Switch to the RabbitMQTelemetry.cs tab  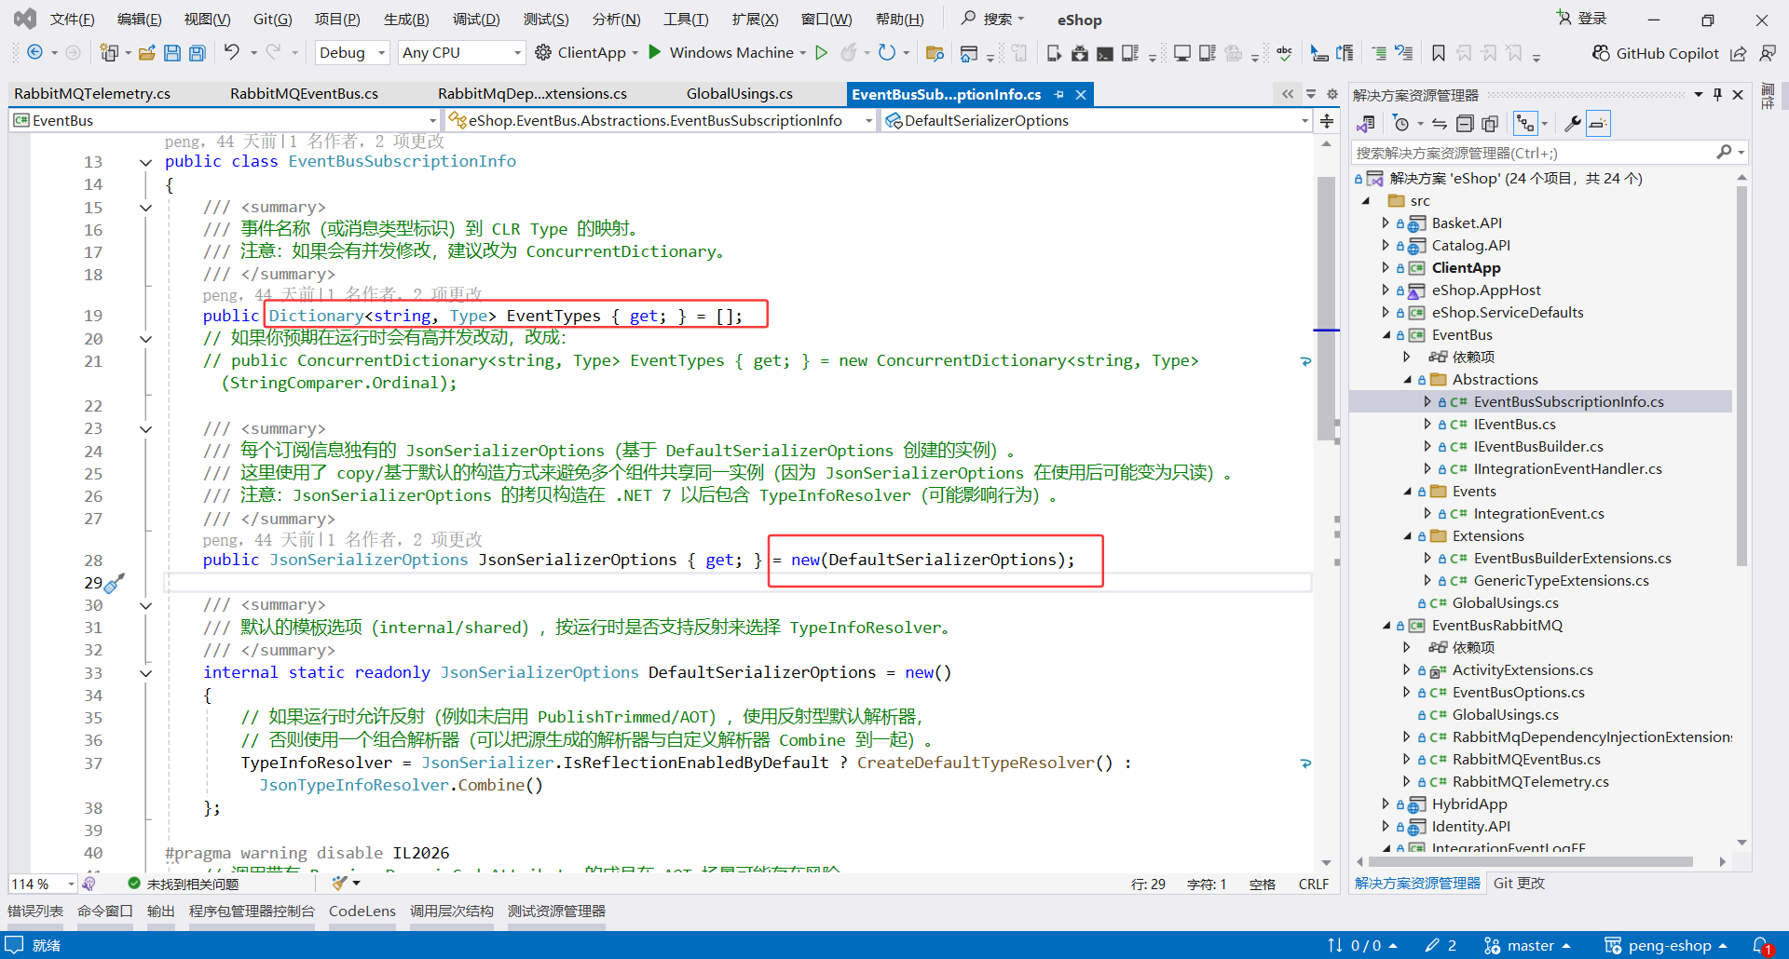(x=91, y=93)
